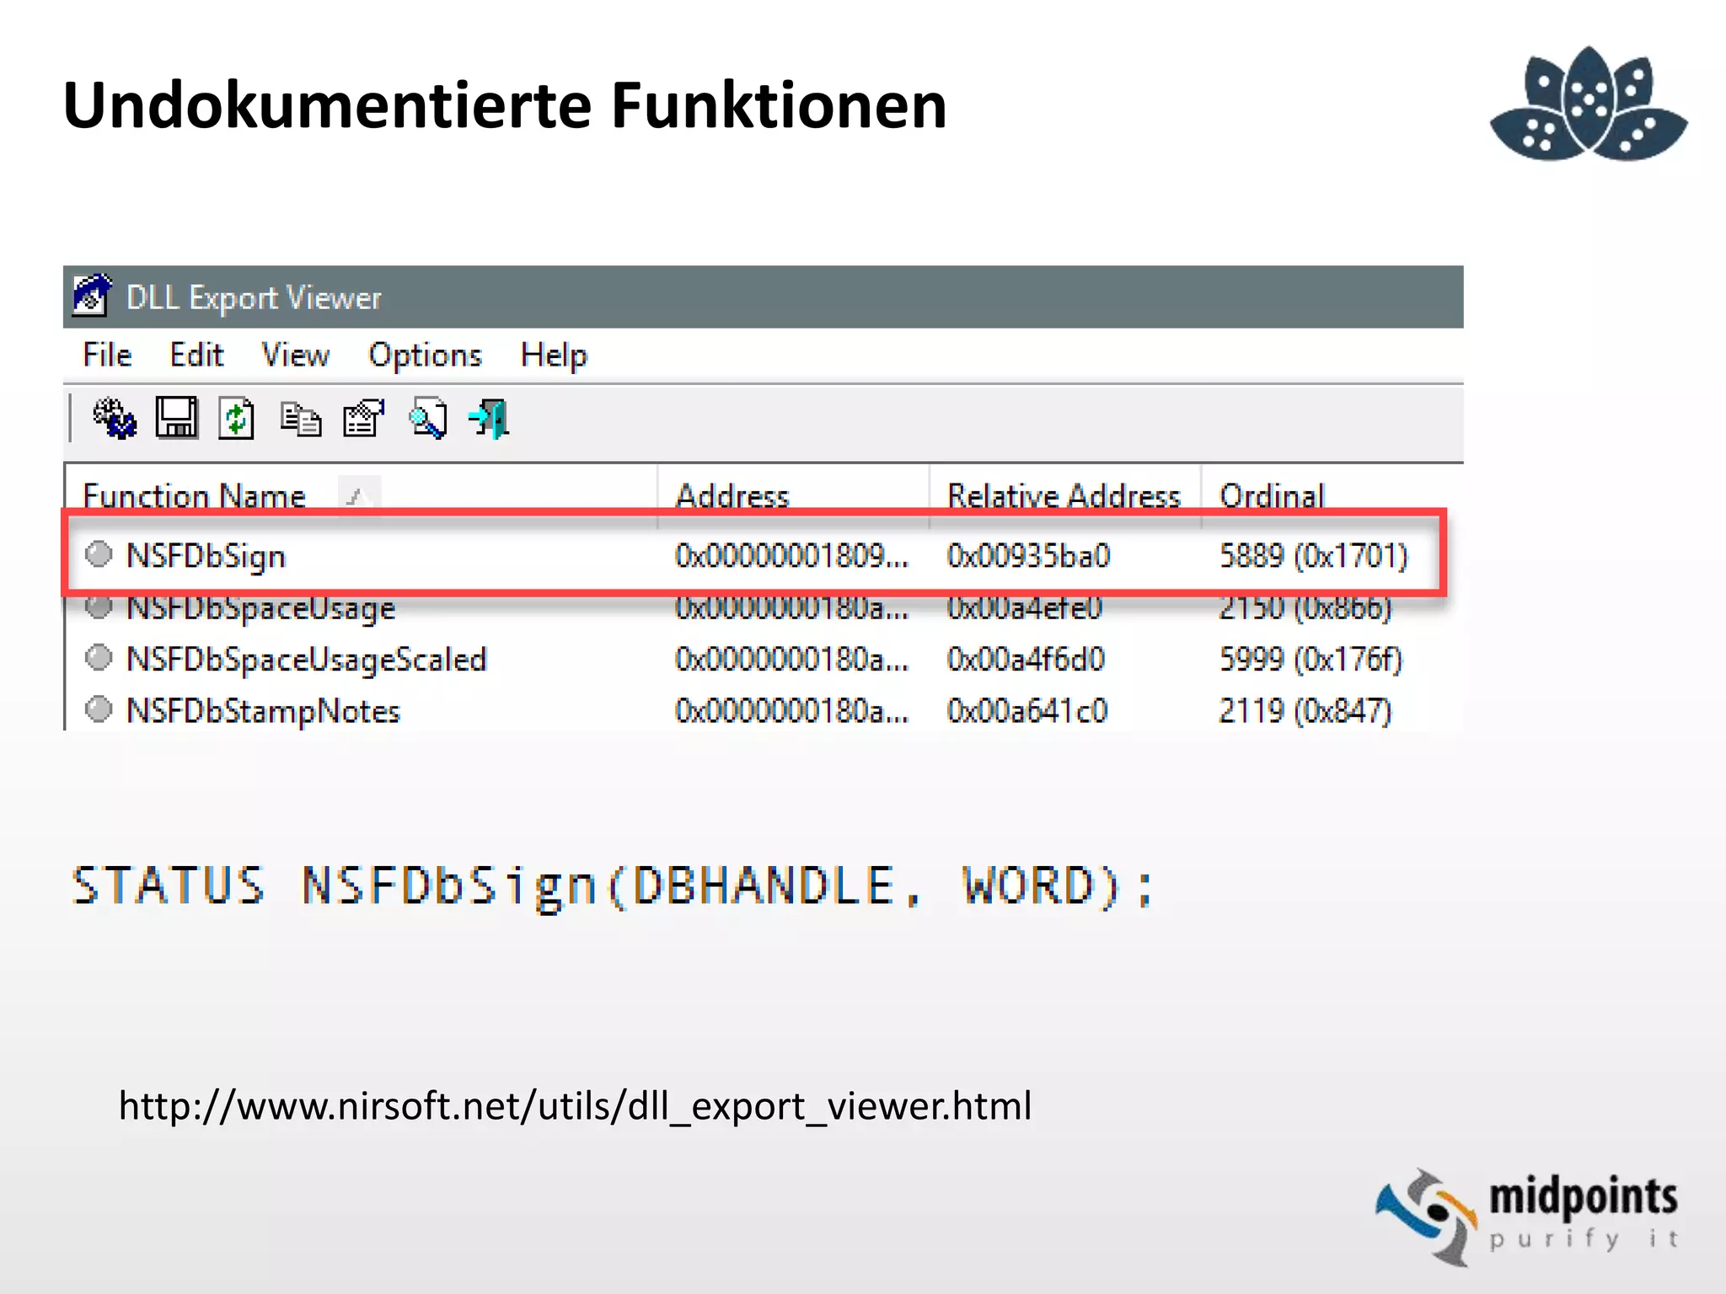Click the Undokumentierte Funktionen heading

[x=505, y=105]
